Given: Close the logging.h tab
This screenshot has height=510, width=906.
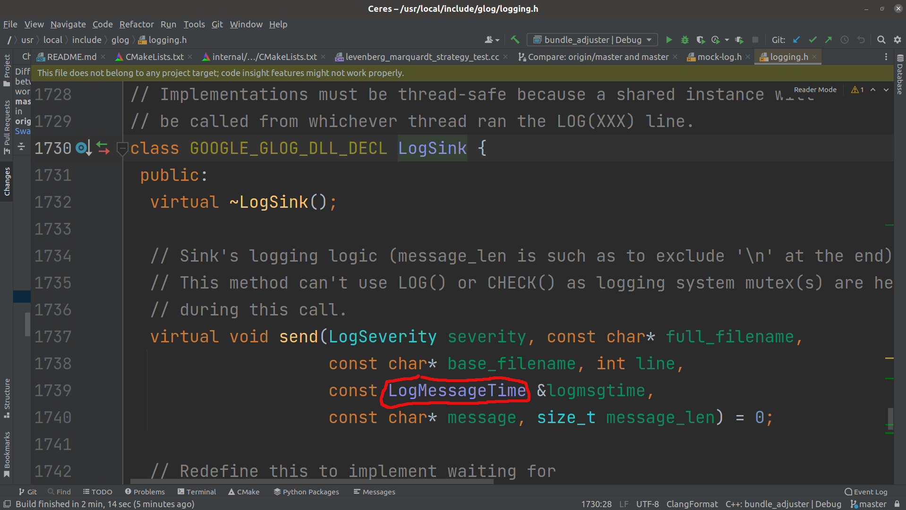Looking at the screenshot, I should (x=814, y=57).
